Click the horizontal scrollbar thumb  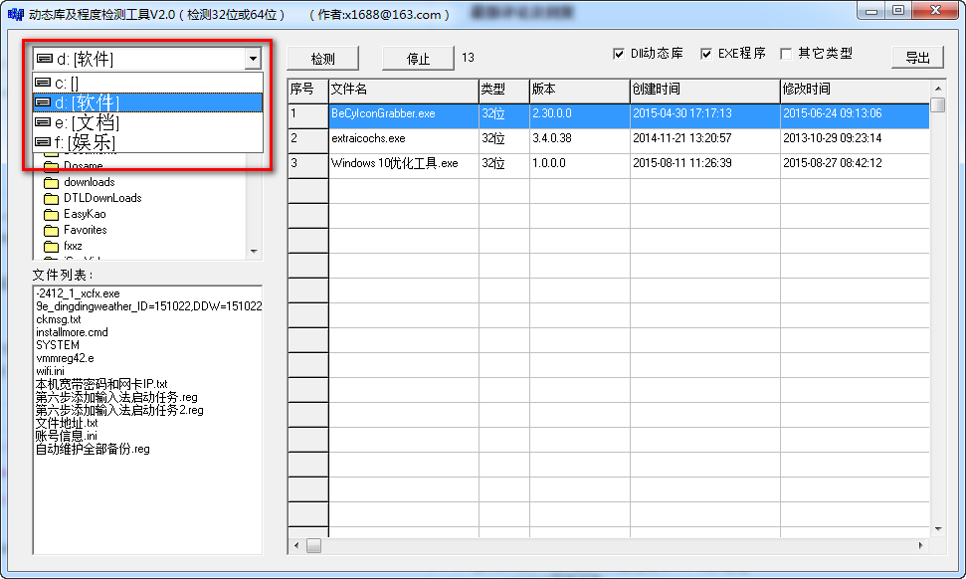(x=313, y=546)
